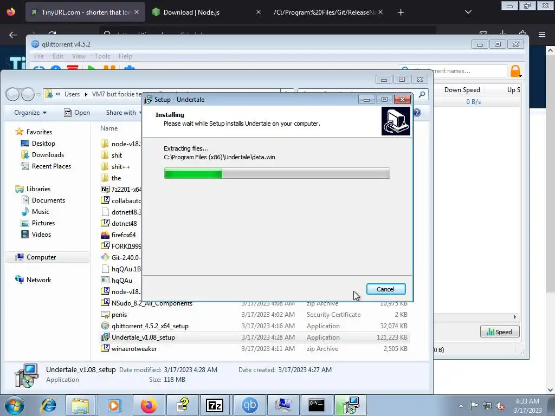Open a new Firefox tab
This screenshot has height=416, width=555.
[401, 12]
